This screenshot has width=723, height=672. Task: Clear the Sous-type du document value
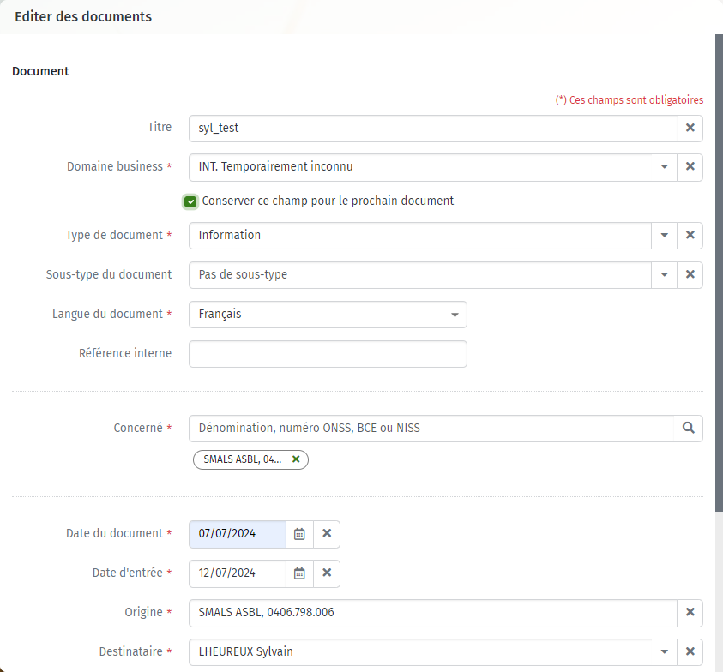(690, 274)
